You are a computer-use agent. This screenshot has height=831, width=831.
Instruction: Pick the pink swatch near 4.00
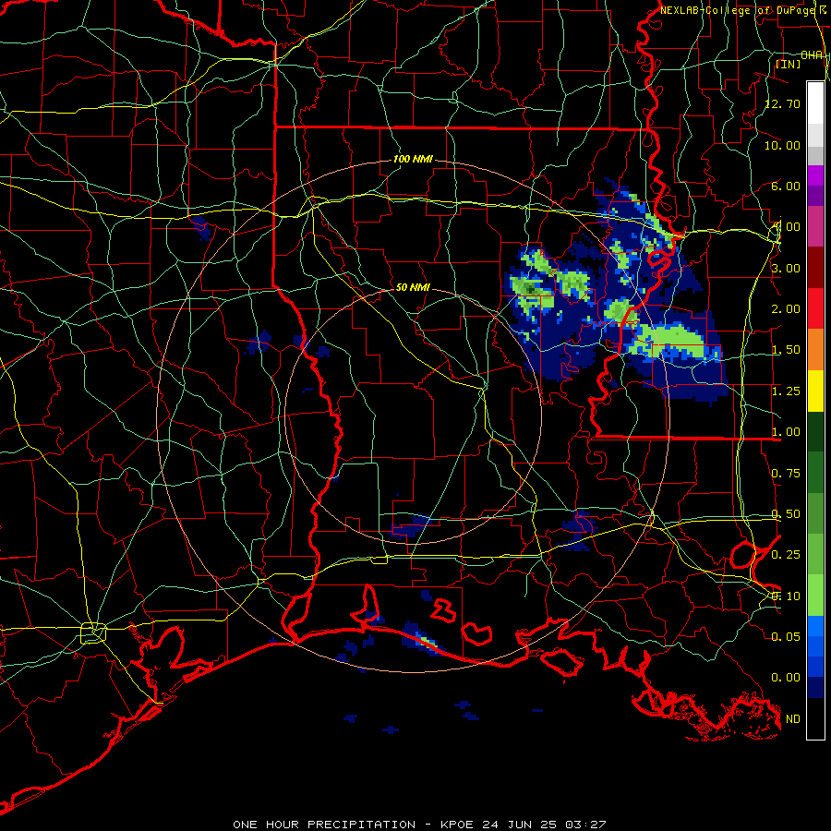[x=815, y=227]
